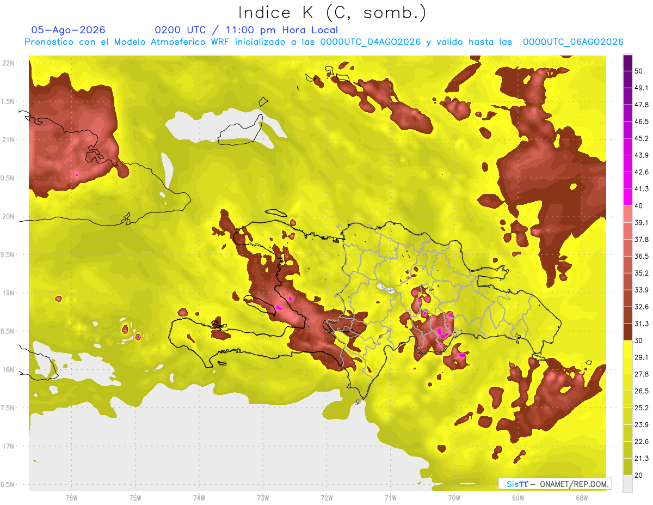Click longitude axis label "71W"
The width and height of the screenshot is (653, 505).
[390, 498]
